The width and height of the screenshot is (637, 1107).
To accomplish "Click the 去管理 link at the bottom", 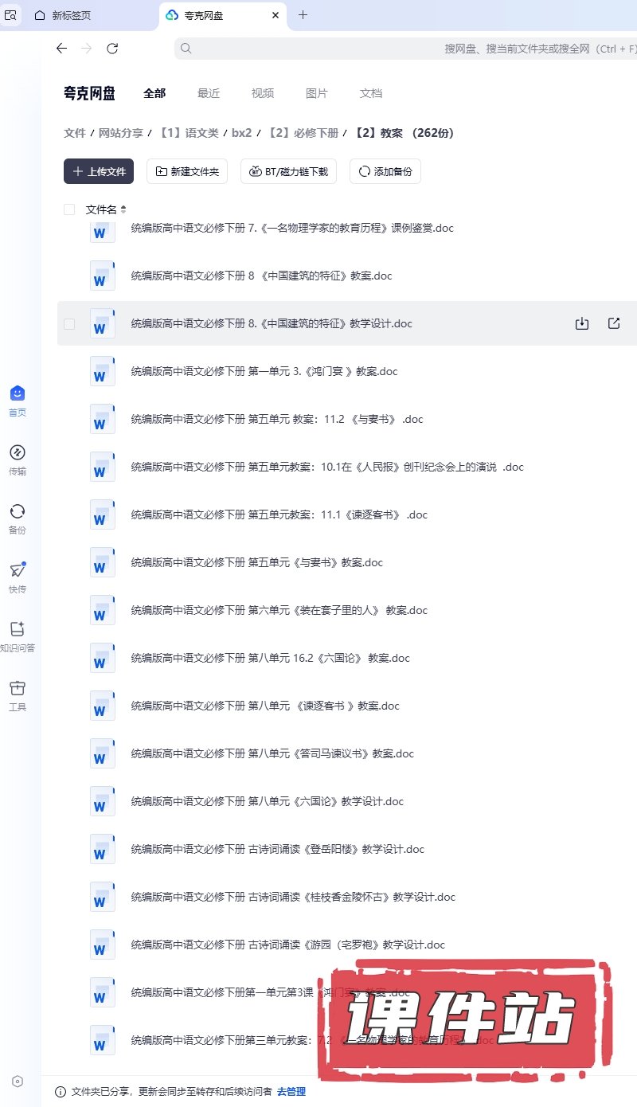I will [291, 1092].
